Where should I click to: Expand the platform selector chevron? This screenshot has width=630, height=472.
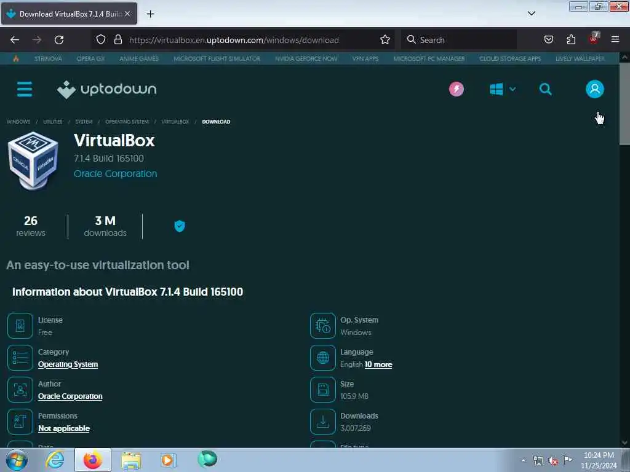click(512, 89)
